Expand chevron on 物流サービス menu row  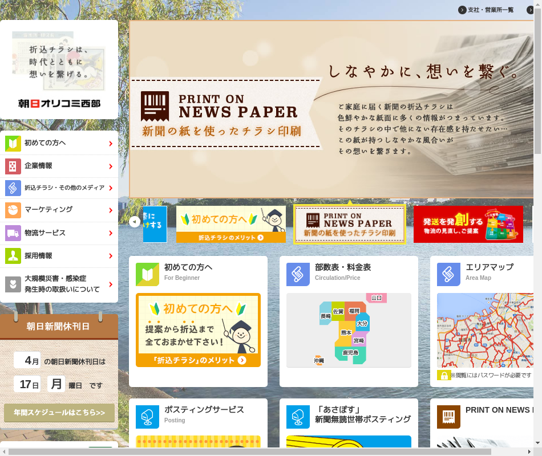coord(111,233)
